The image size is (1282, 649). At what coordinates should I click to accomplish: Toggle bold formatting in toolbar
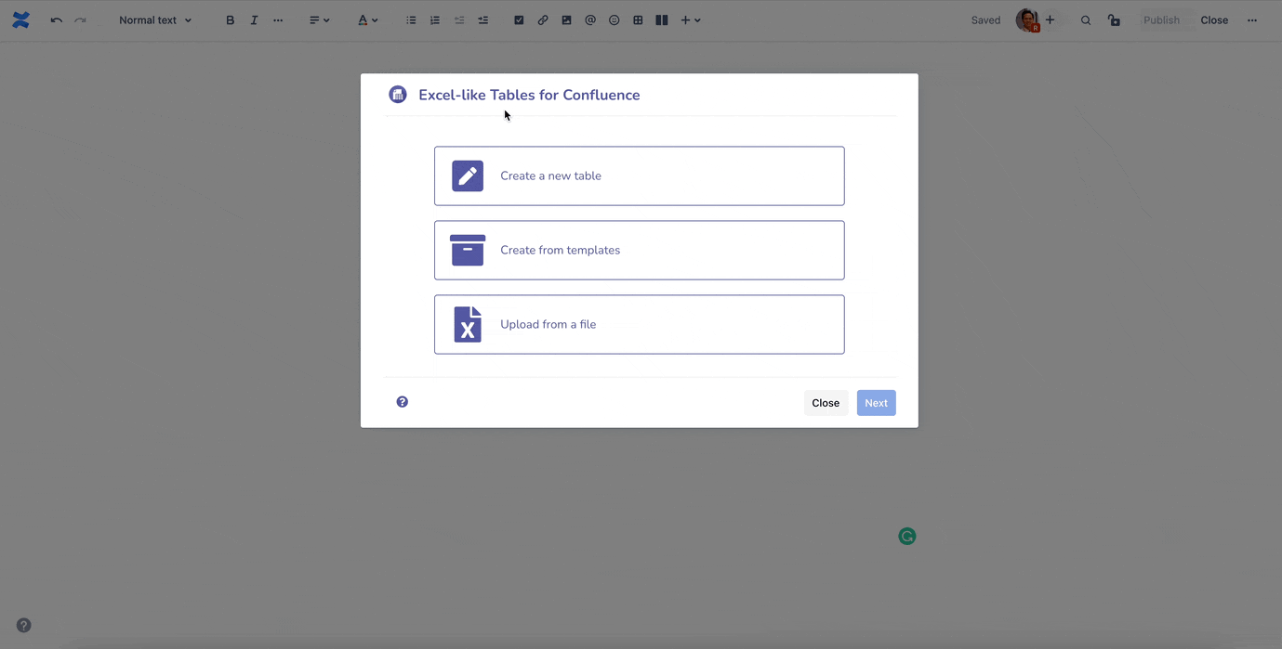click(x=231, y=20)
